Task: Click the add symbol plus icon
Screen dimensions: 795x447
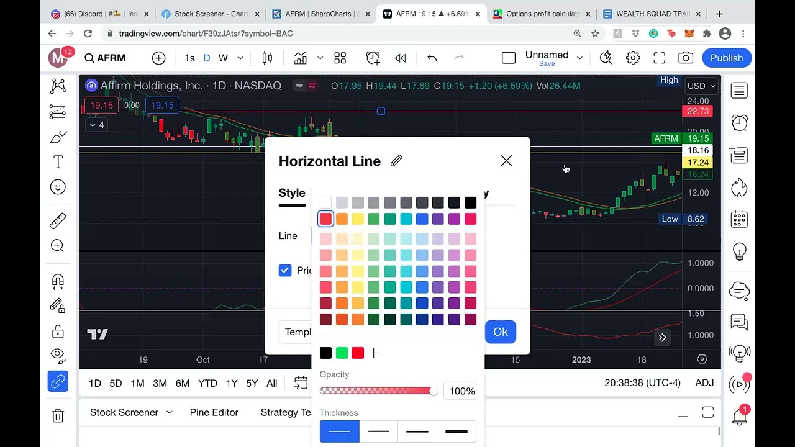Action: click(159, 58)
